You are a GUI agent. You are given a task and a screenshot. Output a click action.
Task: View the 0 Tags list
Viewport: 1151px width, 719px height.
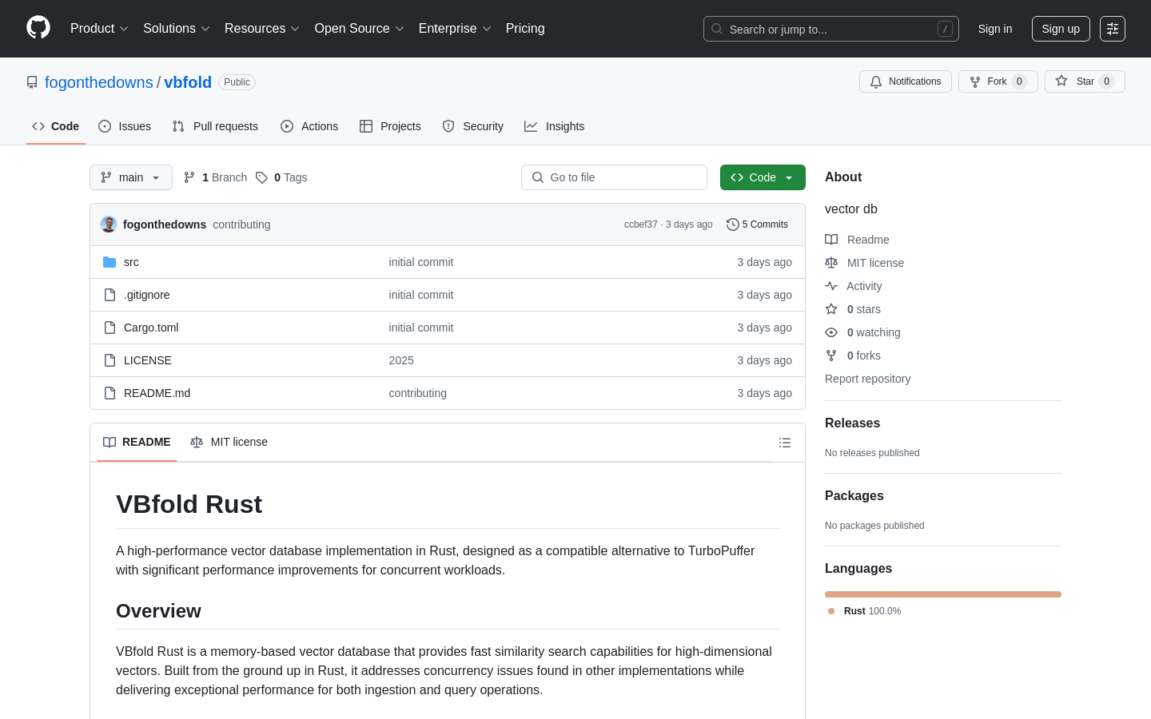[x=281, y=177]
